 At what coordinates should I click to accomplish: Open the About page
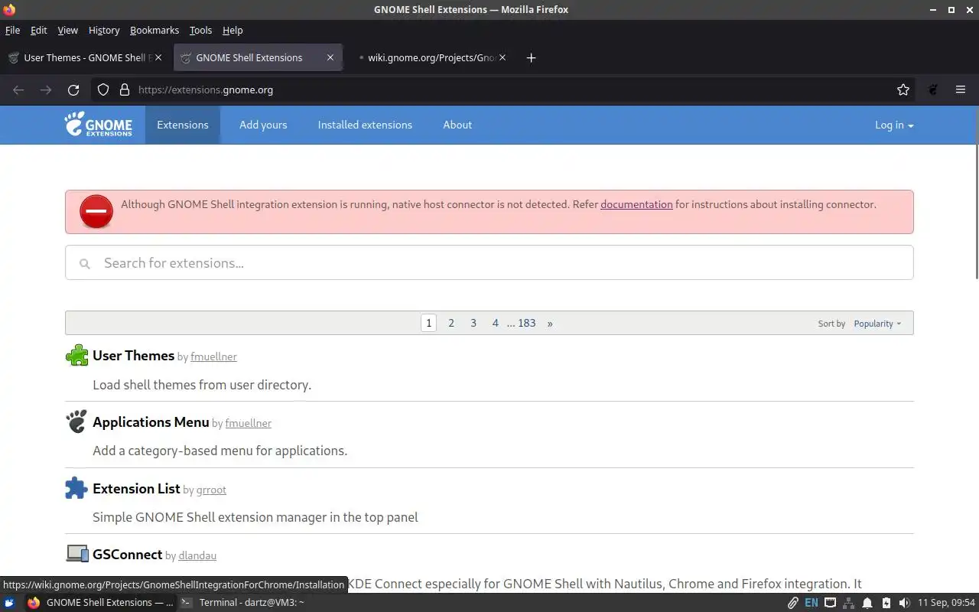click(x=457, y=125)
